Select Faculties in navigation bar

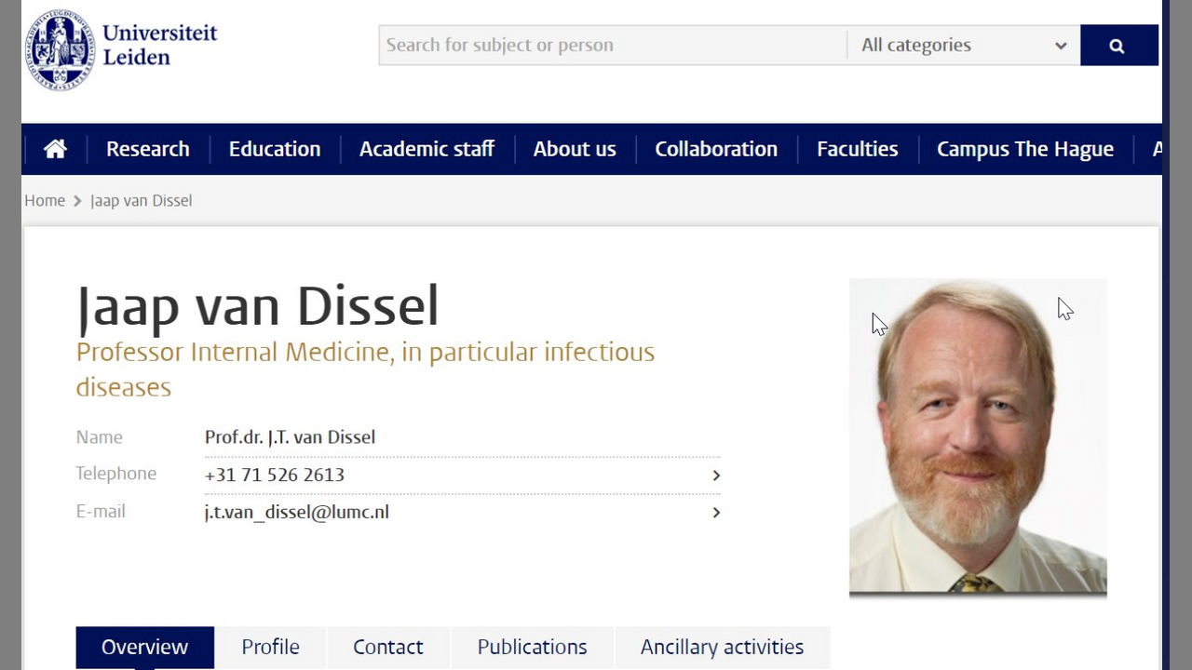point(857,149)
